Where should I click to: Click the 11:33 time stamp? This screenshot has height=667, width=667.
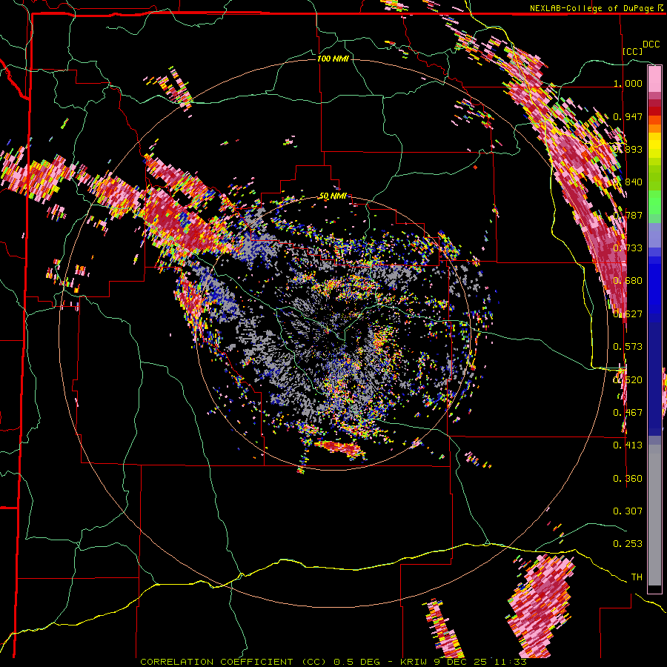(510, 662)
